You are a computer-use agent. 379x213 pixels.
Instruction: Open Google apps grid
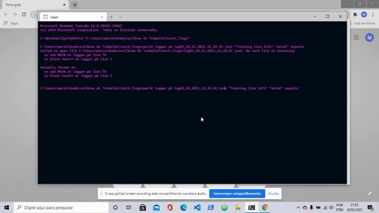pos(356,37)
